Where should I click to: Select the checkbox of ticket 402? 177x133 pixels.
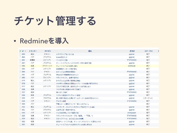(x=21, y=60)
